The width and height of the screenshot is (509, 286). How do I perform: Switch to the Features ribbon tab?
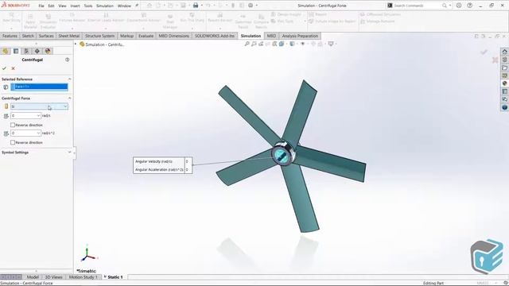pyautogui.click(x=10, y=36)
